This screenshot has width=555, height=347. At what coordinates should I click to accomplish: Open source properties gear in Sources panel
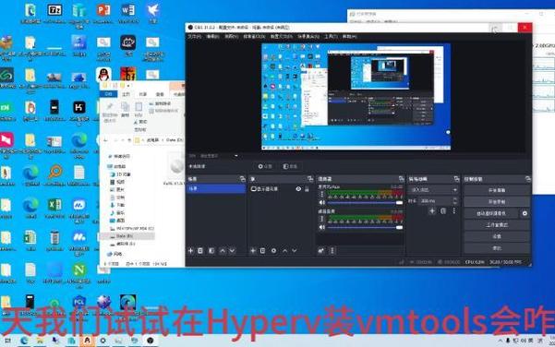click(273, 251)
